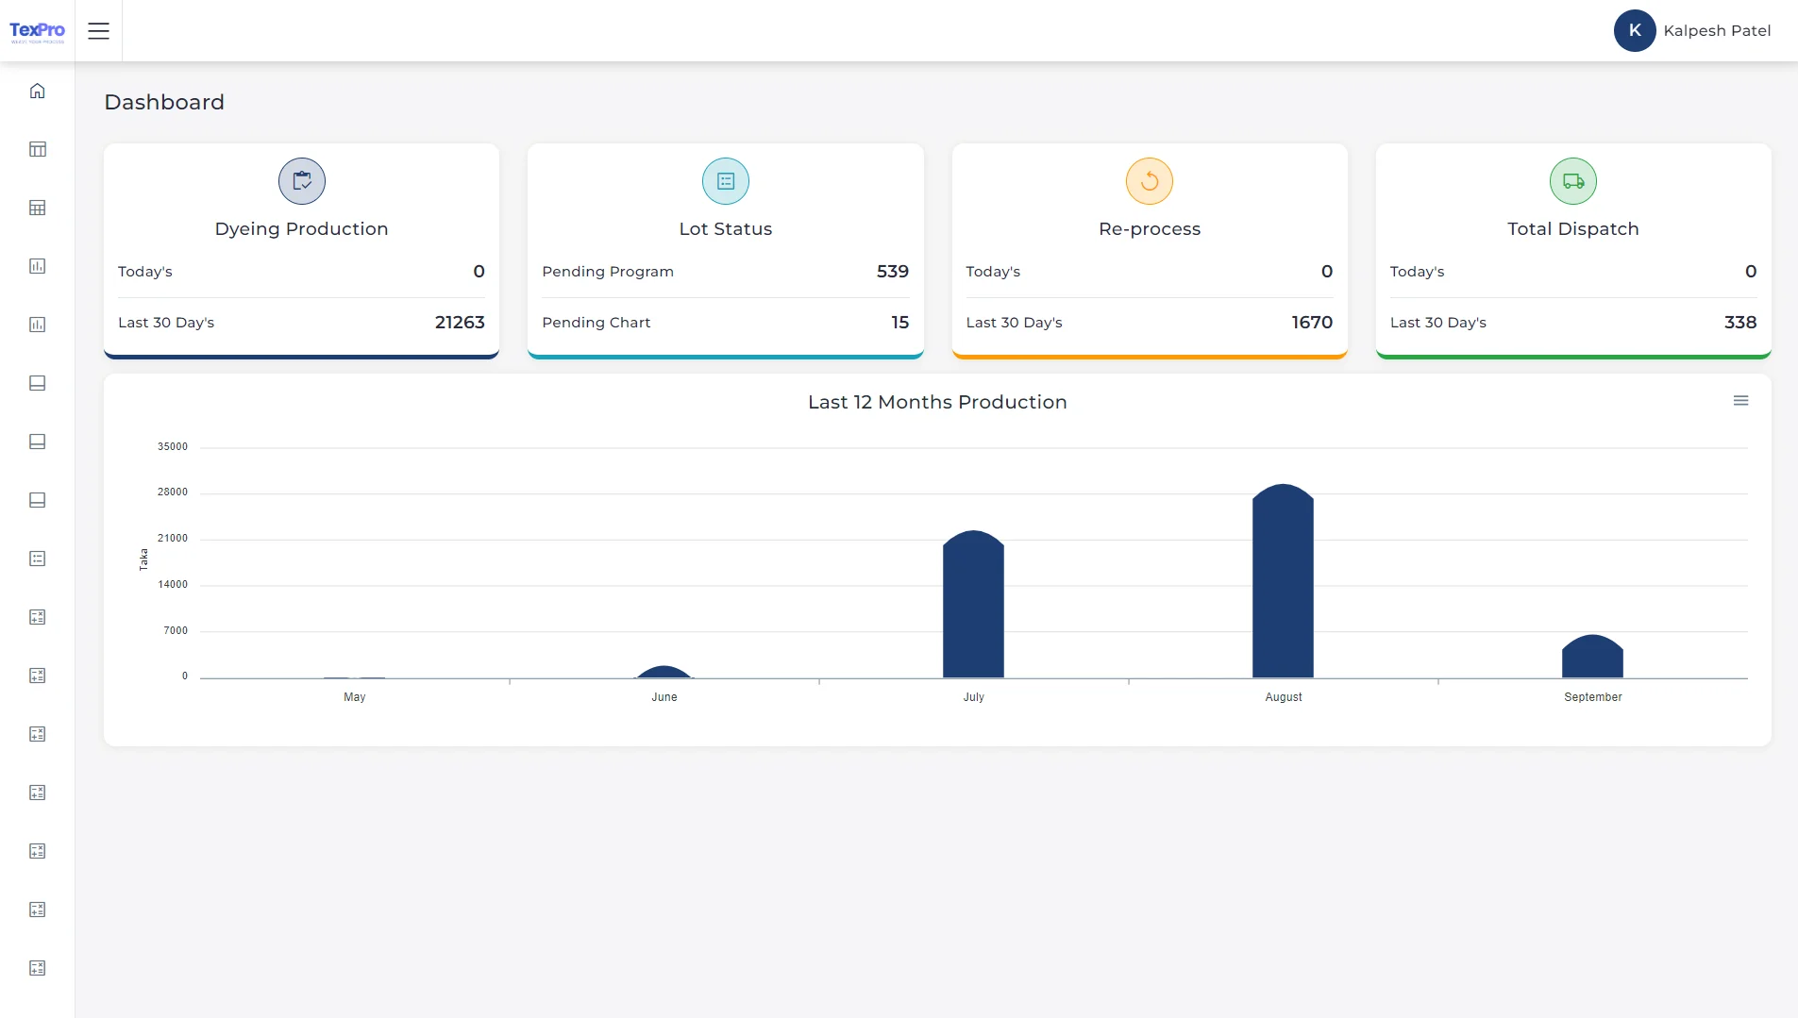Click the Lot Status list icon
Viewport: 1798px width, 1018px height.
coord(725,180)
